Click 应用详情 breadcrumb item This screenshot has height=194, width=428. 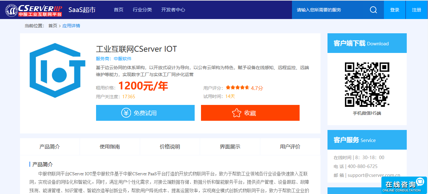point(71,26)
